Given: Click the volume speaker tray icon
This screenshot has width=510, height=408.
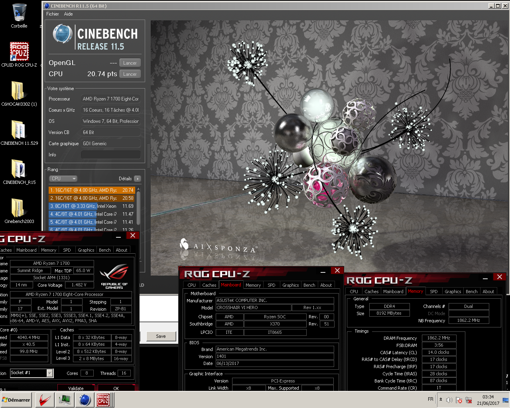Looking at the screenshot, I should point(449,400).
